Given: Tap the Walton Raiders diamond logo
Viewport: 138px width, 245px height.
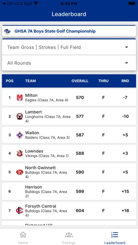Looking at the screenshot, I should pyautogui.click(x=20, y=135).
